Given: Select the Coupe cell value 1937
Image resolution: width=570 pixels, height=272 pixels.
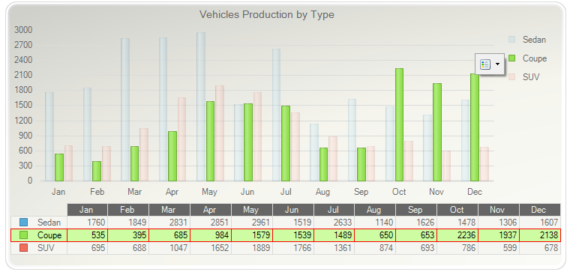Looking at the screenshot, I should [x=499, y=235].
